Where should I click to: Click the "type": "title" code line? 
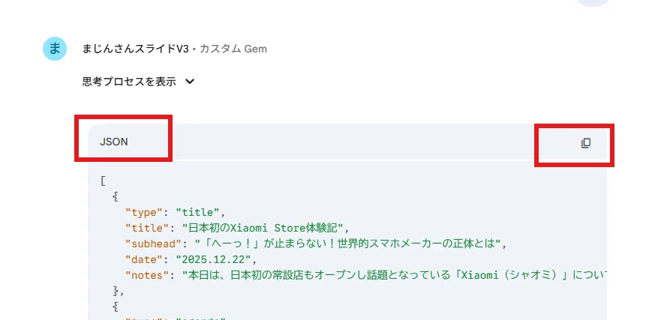click(x=176, y=213)
